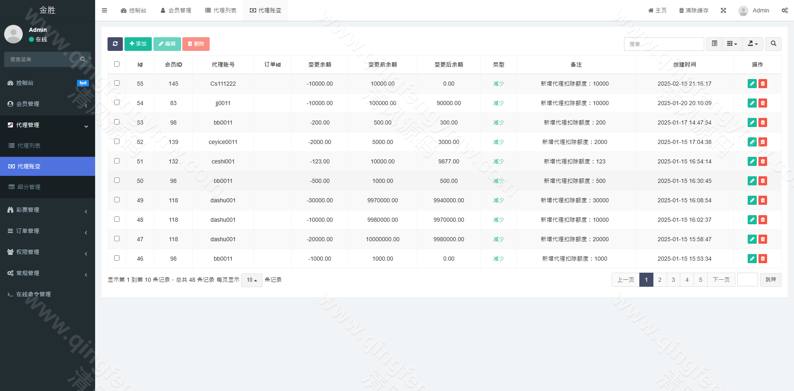
Task: Click red delete icon for row 46
Action: (763, 259)
